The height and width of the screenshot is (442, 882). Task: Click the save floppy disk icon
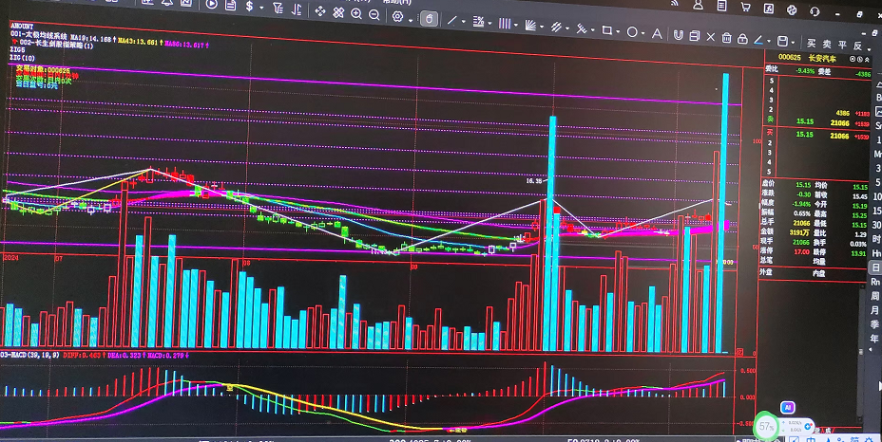[x=782, y=41]
